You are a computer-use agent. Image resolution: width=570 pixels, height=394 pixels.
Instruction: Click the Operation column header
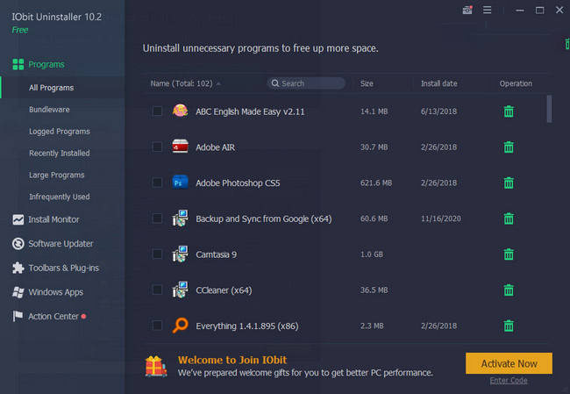[516, 83]
